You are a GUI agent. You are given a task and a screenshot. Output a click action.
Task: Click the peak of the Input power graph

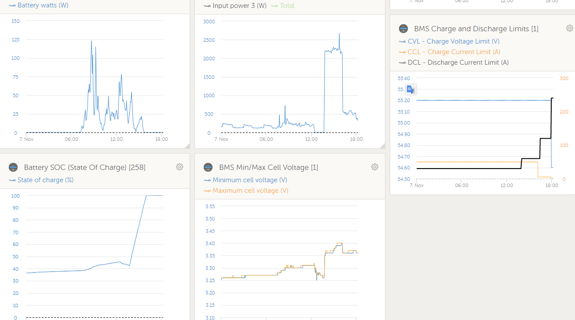339,34
